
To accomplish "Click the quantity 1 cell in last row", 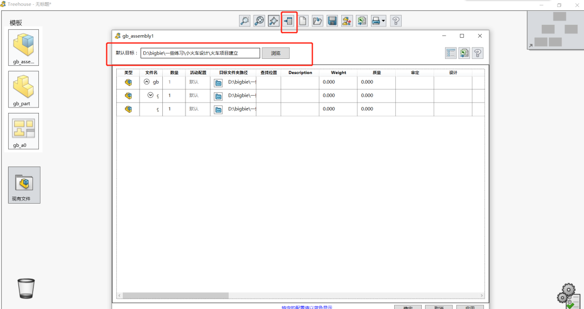I will pos(174,109).
